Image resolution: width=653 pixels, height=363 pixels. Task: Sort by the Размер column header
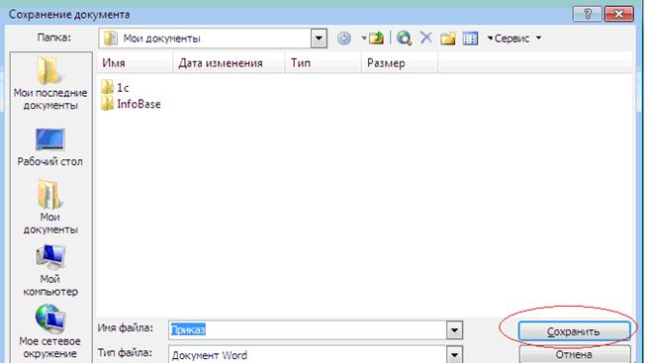(400, 63)
